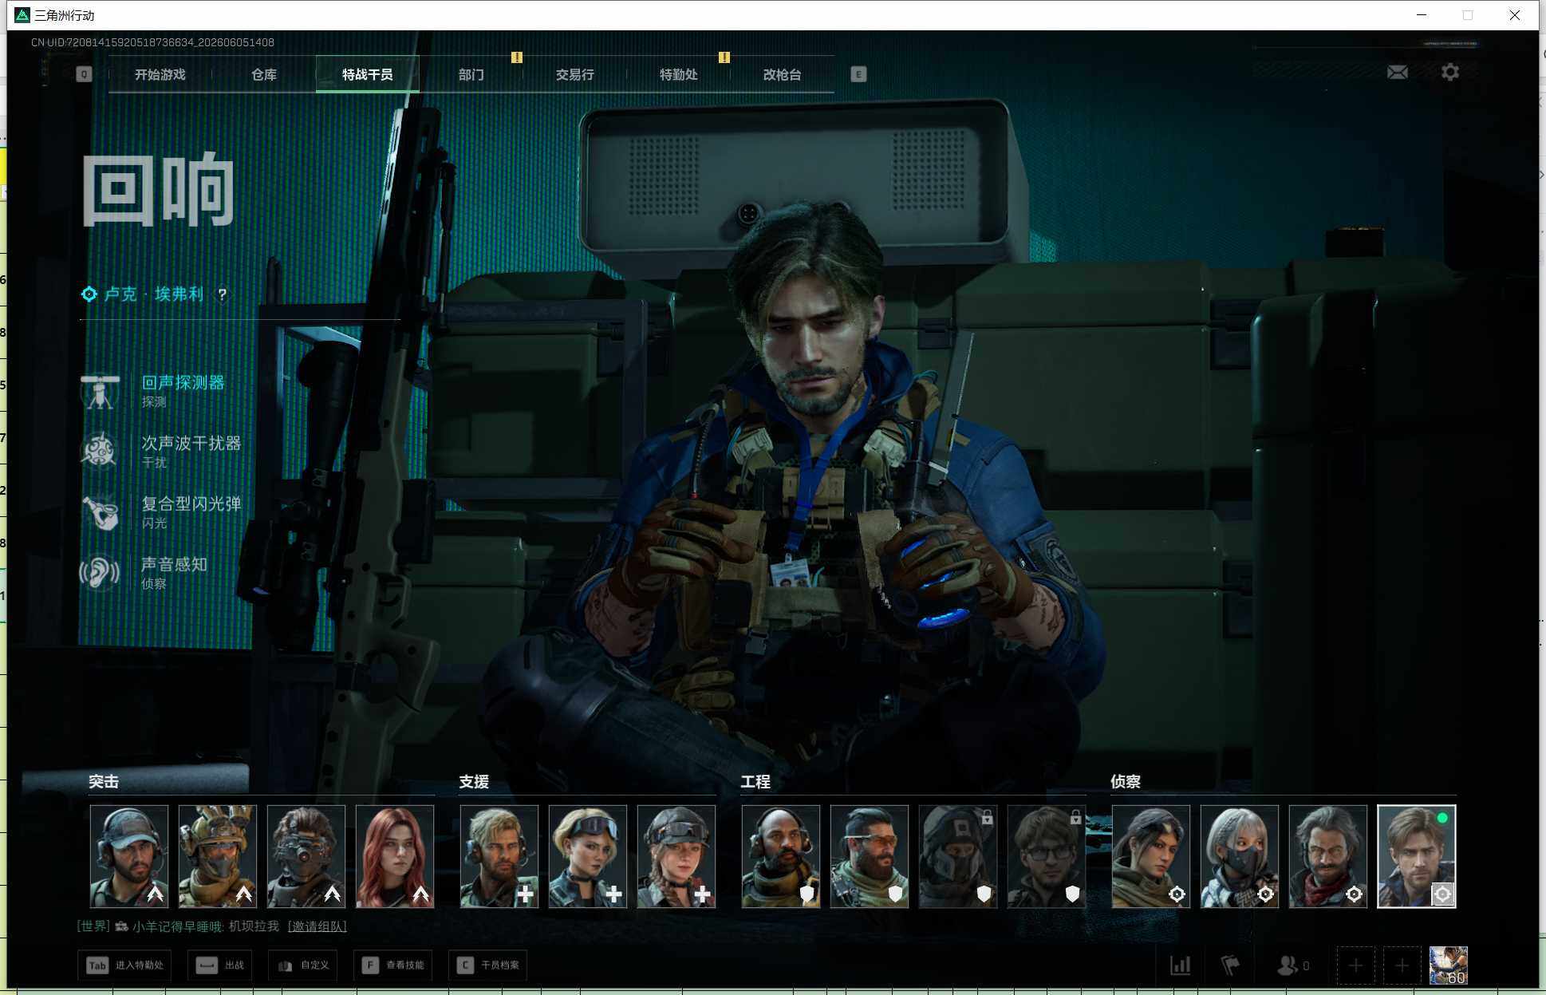The height and width of the screenshot is (995, 1546).
Task: Click the Tab 进入特勤处 button
Action: tap(124, 965)
